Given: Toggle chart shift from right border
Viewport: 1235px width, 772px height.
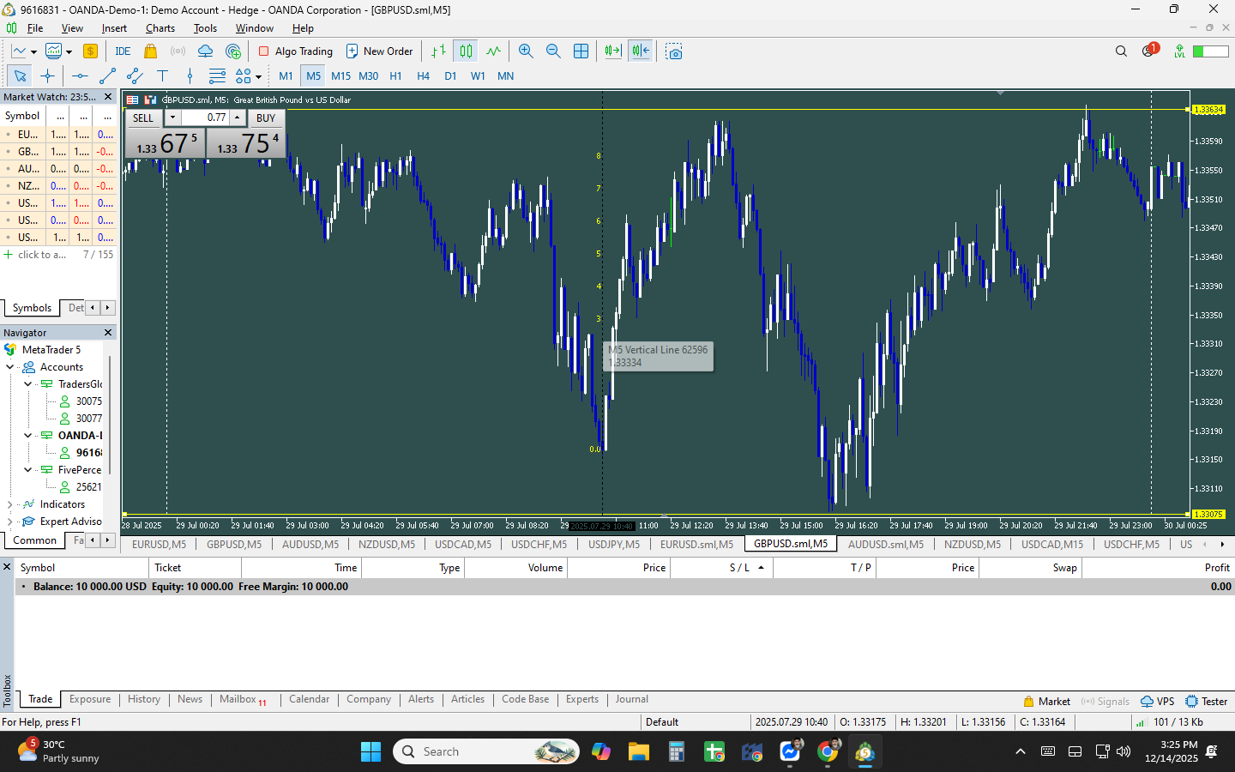Looking at the screenshot, I should 641,51.
